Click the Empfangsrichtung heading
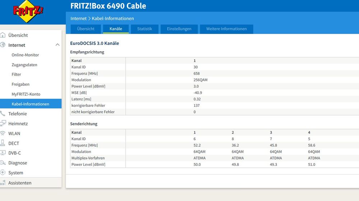 pos(87,52)
